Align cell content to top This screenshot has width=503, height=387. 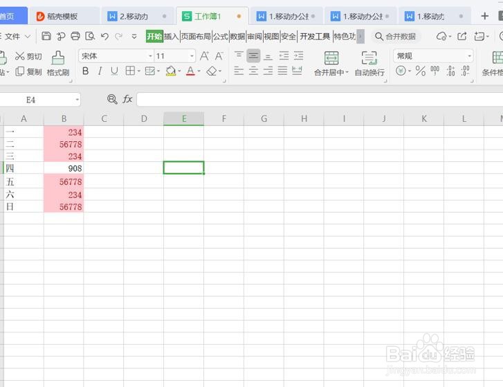click(239, 56)
